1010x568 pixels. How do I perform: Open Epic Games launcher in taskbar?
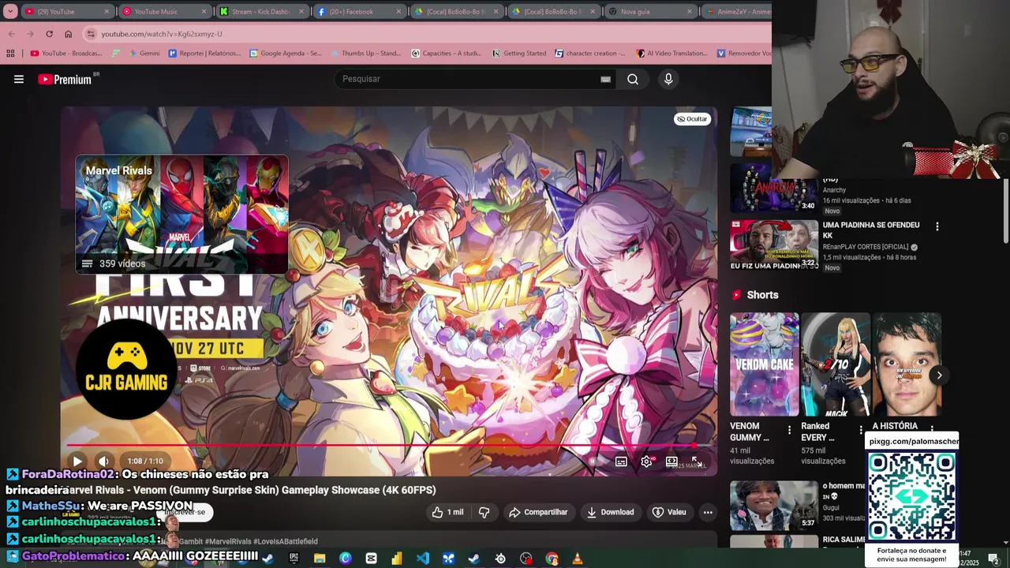point(294,559)
